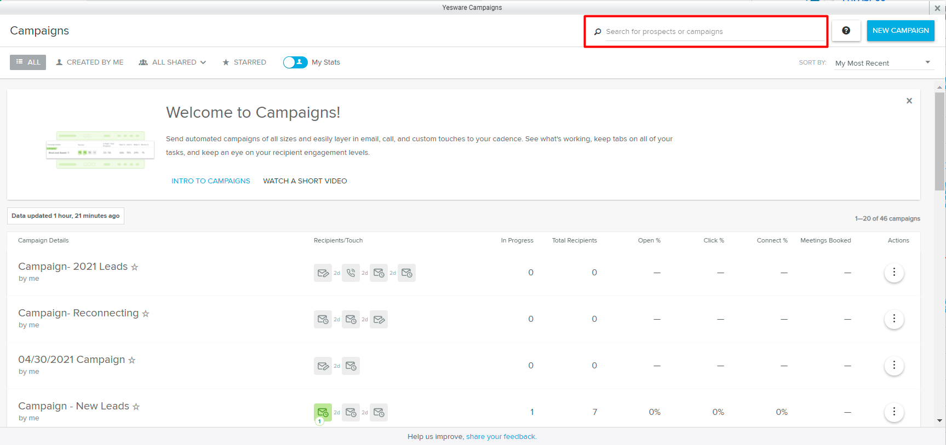Expand the ALL SHARED filter dropdown
Image resolution: width=946 pixels, height=445 pixels.
pos(173,62)
